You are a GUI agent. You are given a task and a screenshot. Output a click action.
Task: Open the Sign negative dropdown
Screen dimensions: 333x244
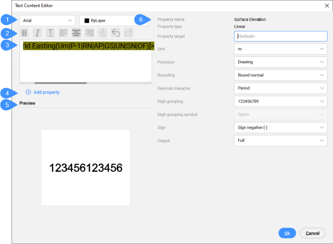(x=280, y=128)
